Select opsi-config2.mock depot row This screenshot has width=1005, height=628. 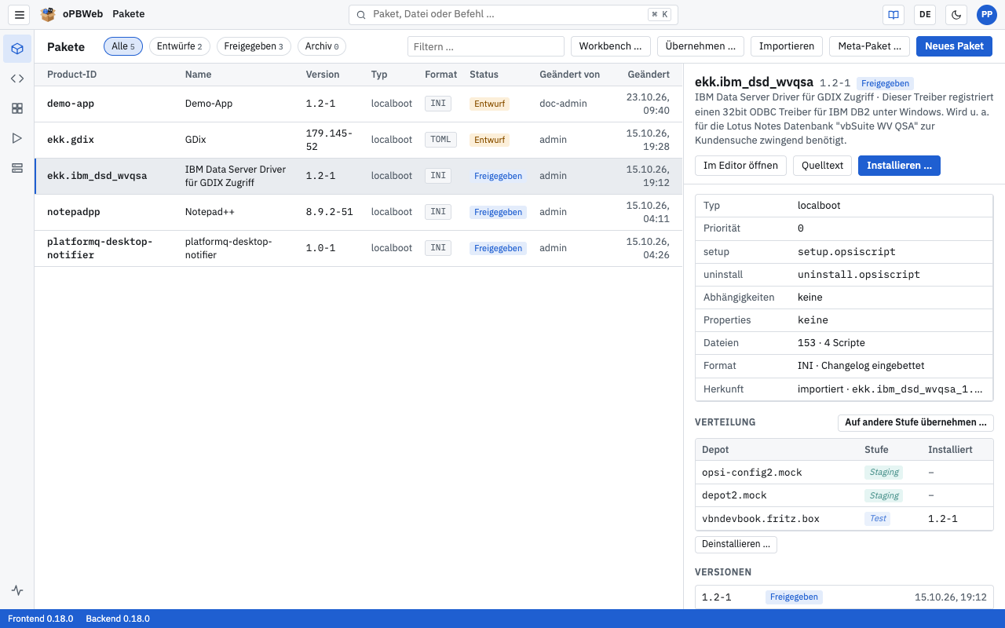pos(844,473)
